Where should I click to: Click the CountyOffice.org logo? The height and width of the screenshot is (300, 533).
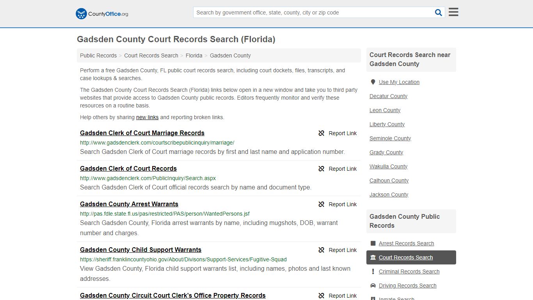click(x=101, y=14)
